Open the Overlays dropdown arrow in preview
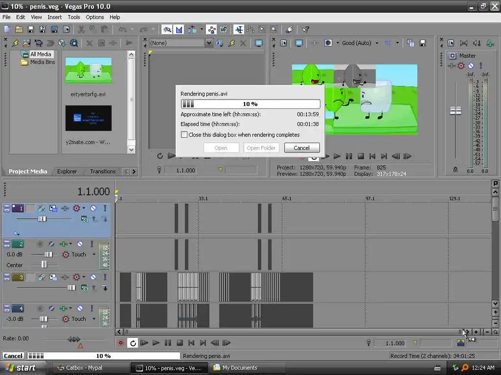Viewport: 501px width, 375px height. tap(397, 43)
